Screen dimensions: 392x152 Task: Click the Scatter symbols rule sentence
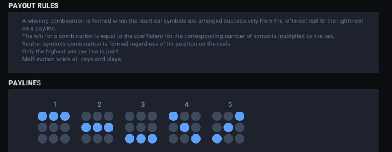(x=127, y=44)
